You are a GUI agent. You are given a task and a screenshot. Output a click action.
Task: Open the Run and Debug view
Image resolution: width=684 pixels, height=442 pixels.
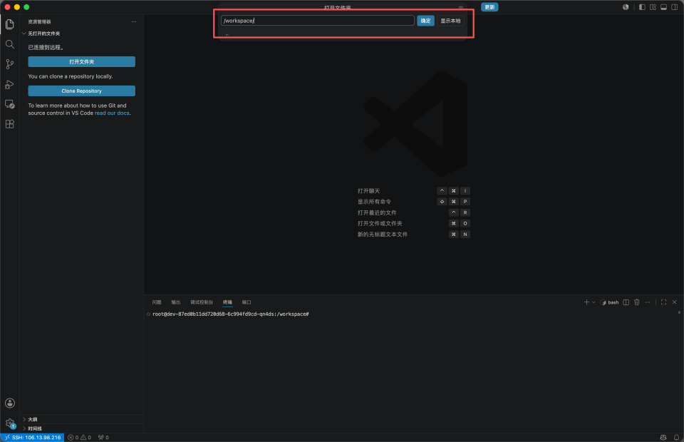[9, 84]
